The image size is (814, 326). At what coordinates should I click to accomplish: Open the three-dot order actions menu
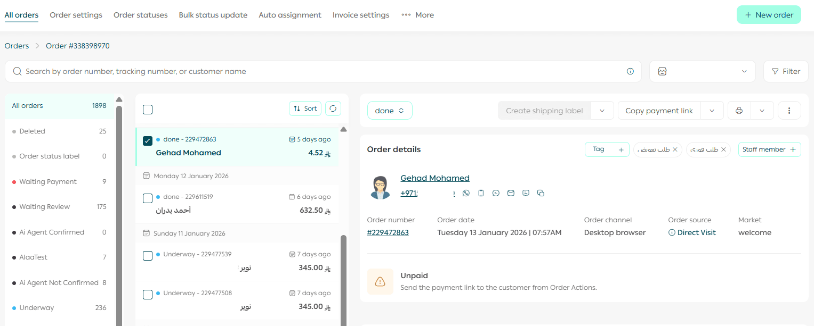pyautogui.click(x=789, y=111)
